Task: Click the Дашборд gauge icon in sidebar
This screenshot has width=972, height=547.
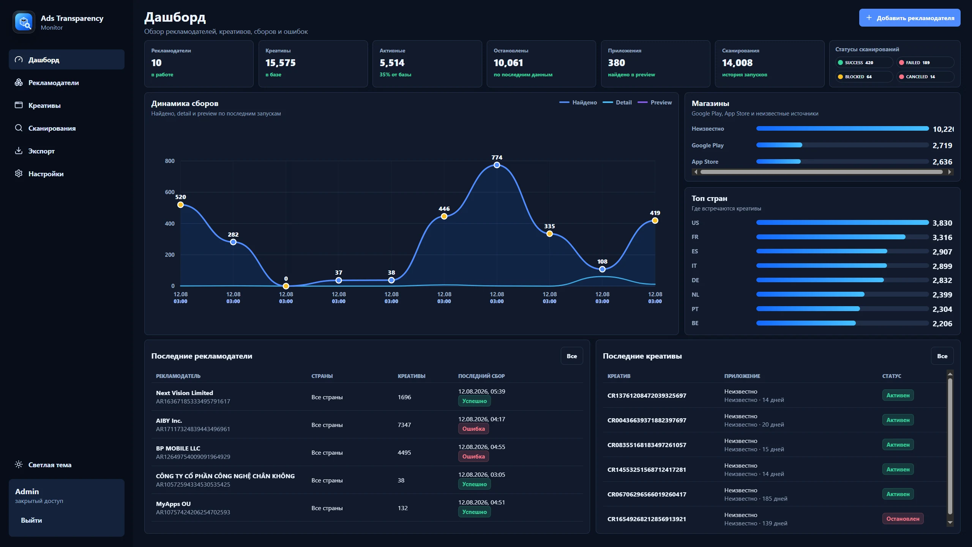Action: pos(19,60)
